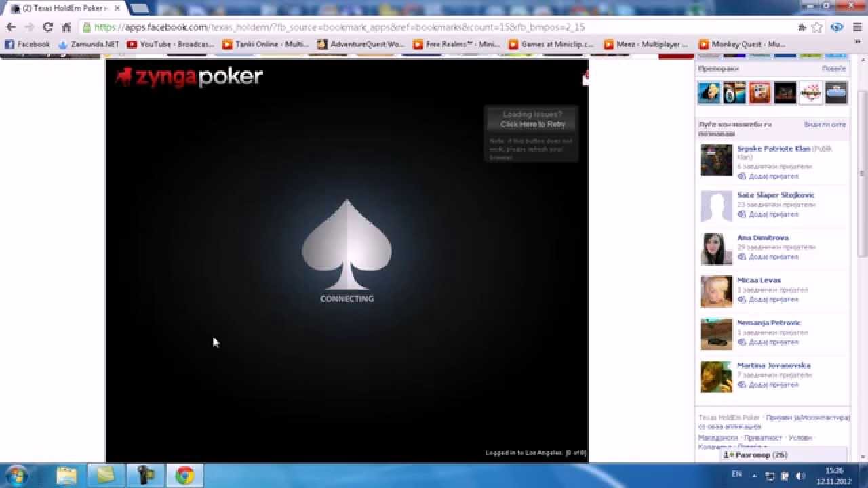The height and width of the screenshot is (488, 868).
Task: Click the 'Услови' footer link
Action: 801,438
